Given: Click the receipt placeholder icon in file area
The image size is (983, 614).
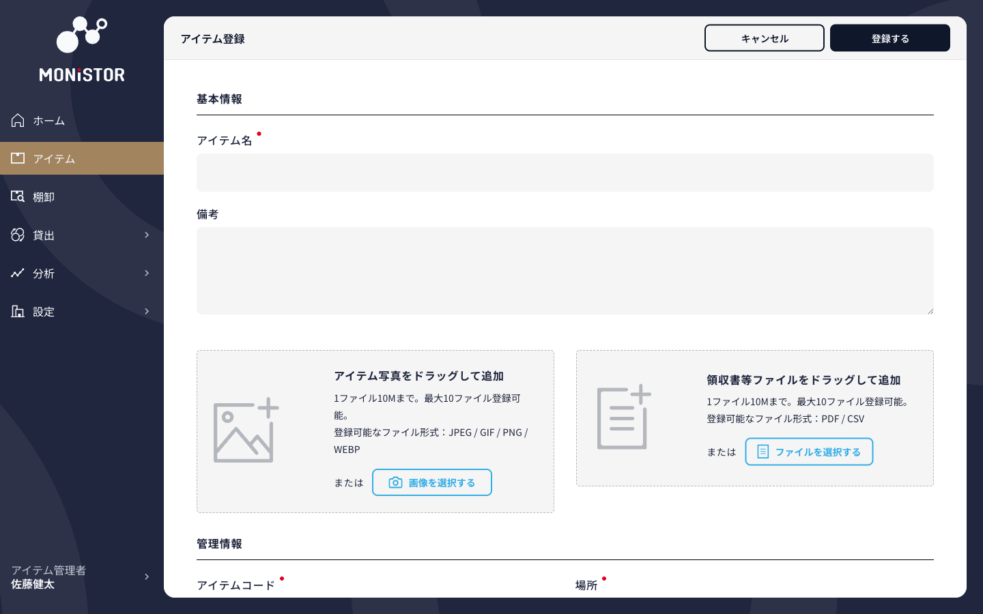Looking at the screenshot, I should [x=623, y=418].
